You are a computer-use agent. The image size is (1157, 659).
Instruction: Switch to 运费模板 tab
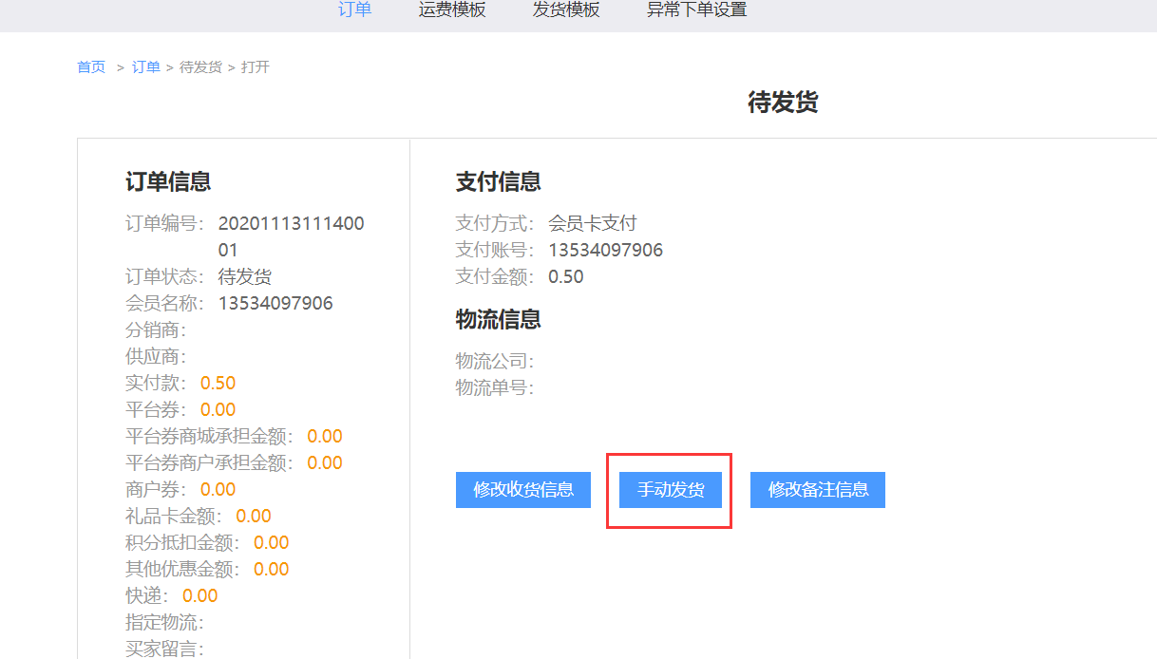coord(452,10)
